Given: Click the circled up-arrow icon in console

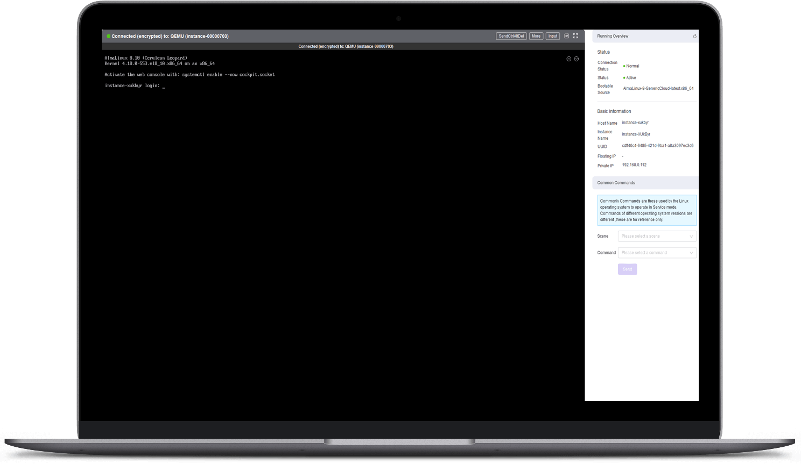Looking at the screenshot, I should click(x=568, y=59).
